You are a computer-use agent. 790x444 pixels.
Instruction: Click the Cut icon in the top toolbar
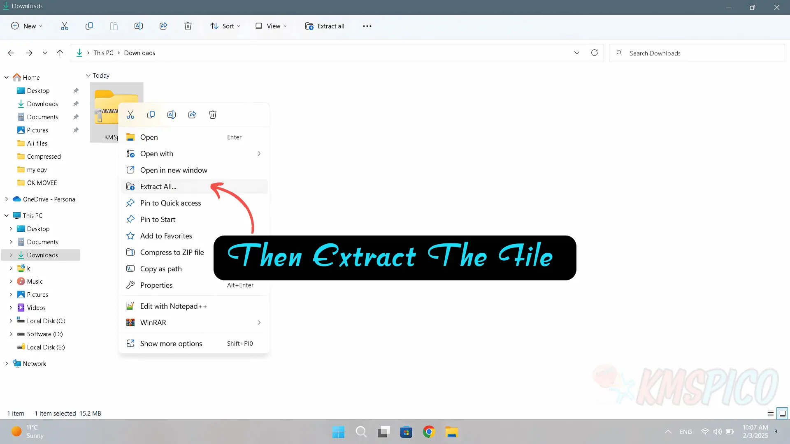65,26
